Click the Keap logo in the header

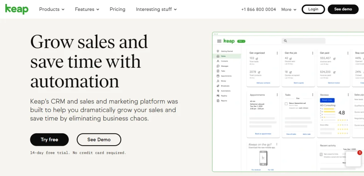coord(17,9)
